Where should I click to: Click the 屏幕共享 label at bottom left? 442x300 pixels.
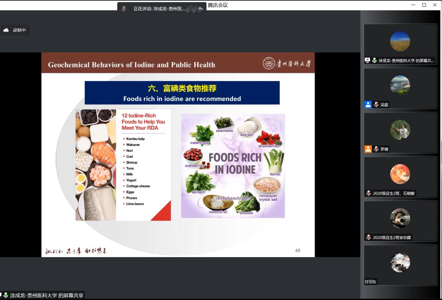click(46, 295)
